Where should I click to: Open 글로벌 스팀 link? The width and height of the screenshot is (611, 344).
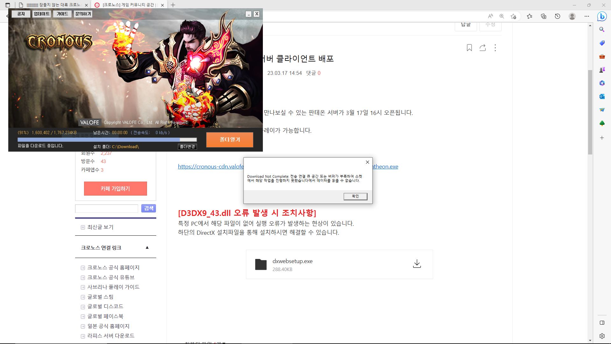coord(100,297)
